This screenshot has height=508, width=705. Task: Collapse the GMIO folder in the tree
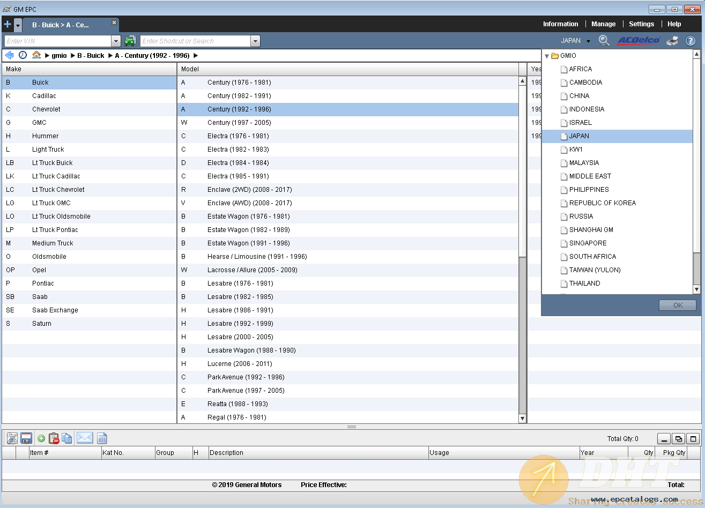click(x=547, y=56)
